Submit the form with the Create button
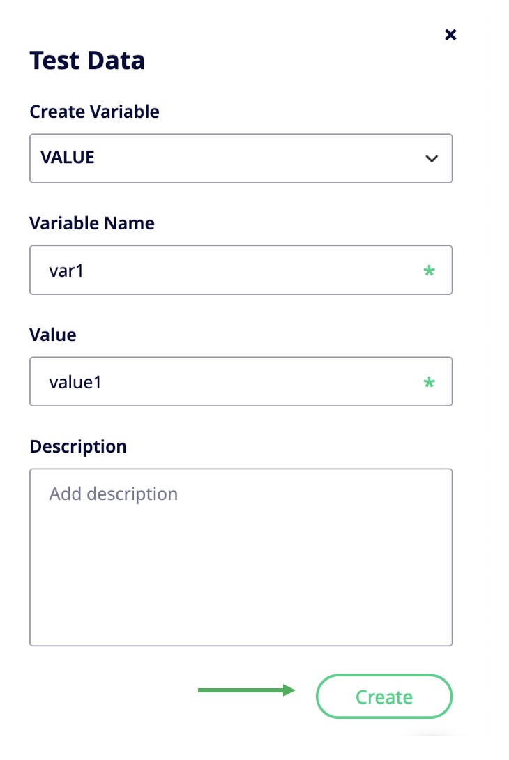The image size is (509, 760). pos(384,697)
